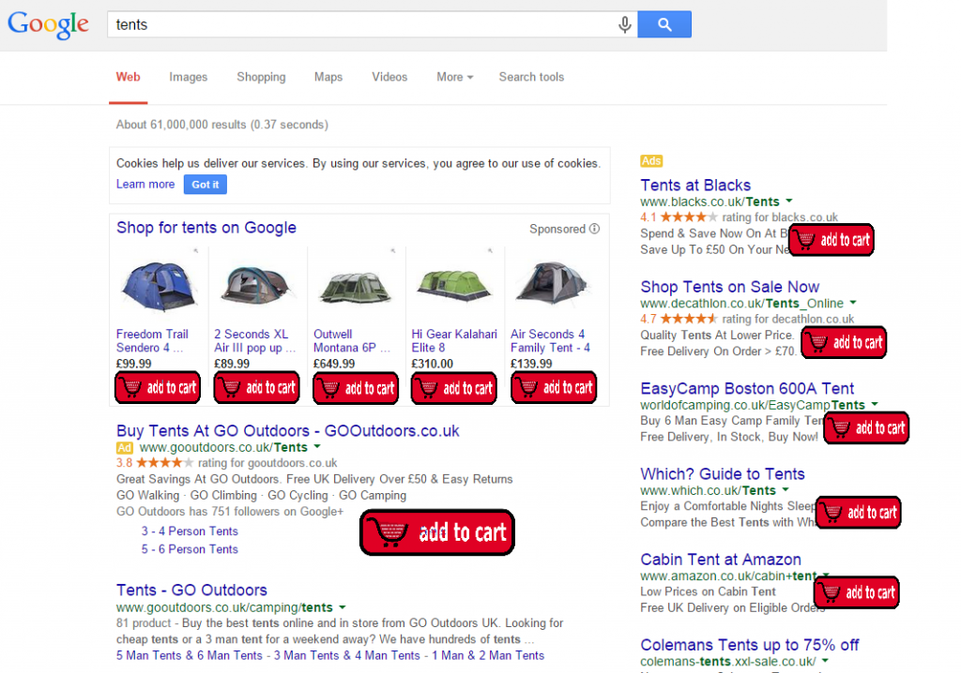
Task: Open Search tools
Action: [x=531, y=77]
